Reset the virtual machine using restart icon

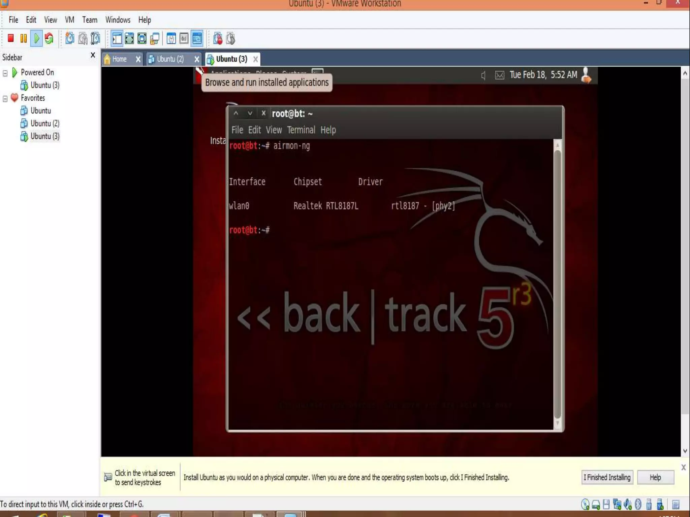[x=49, y=38]
